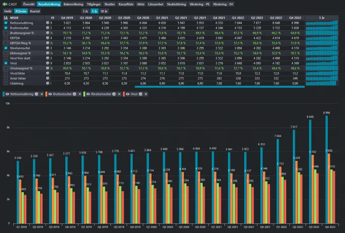Click the settings icon in Vinst table row
The image size is (345, 233).
point(48,63)
